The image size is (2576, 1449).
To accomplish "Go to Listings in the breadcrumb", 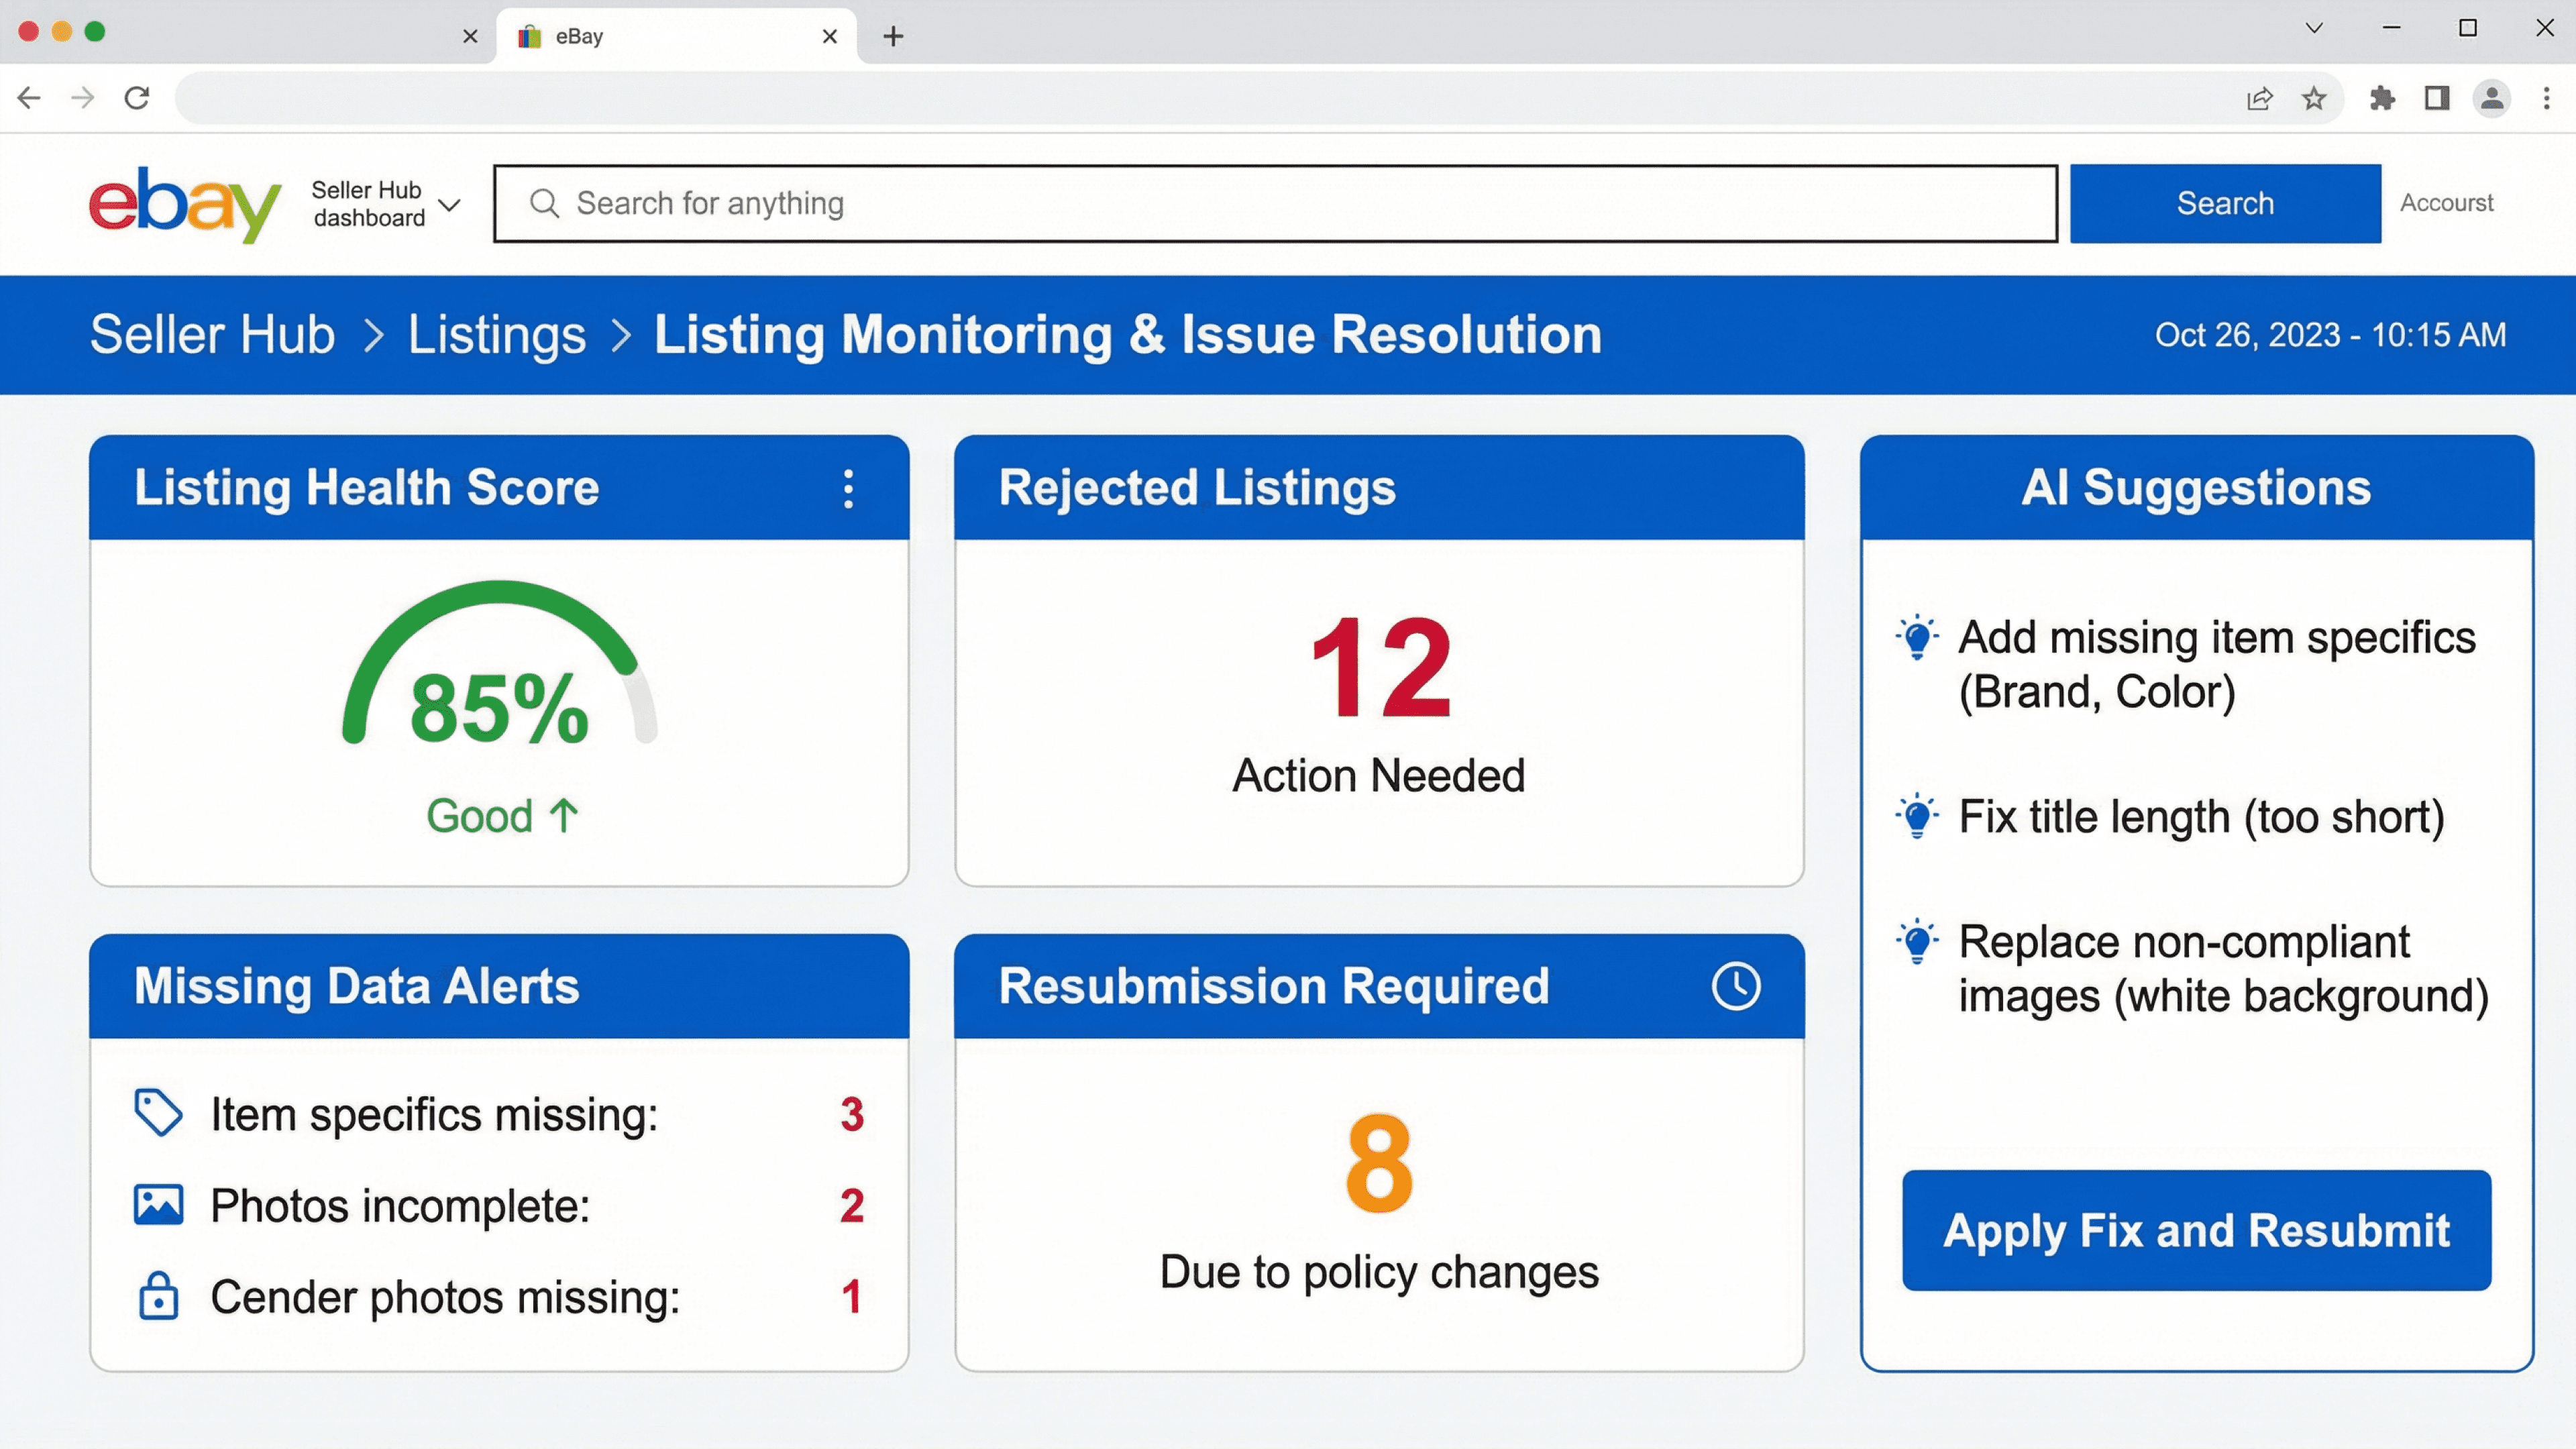I will click(x=496, y=334).
